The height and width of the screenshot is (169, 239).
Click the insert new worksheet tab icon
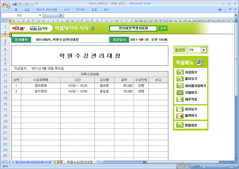99,162
